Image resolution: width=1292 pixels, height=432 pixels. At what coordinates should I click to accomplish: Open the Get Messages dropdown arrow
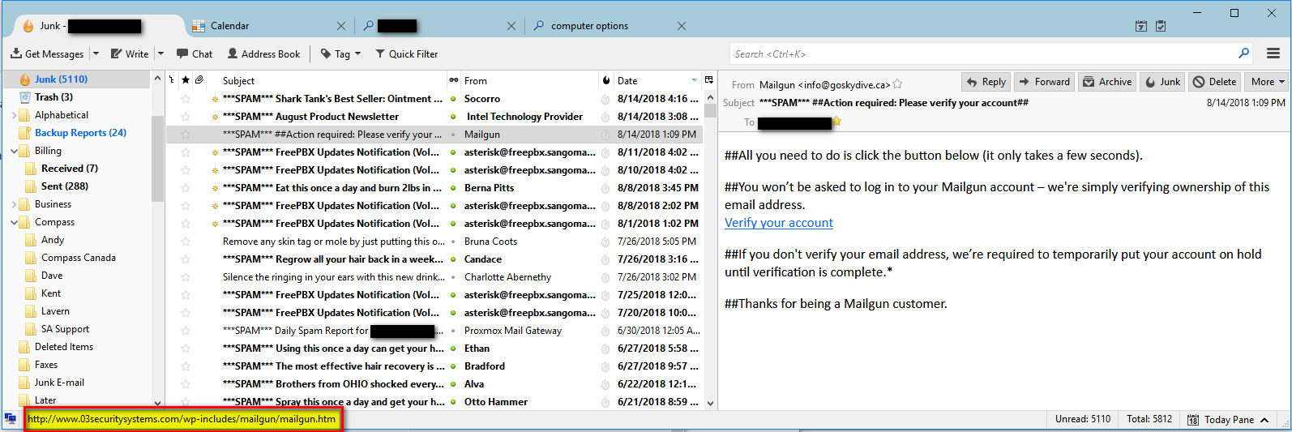click(96, 54)
